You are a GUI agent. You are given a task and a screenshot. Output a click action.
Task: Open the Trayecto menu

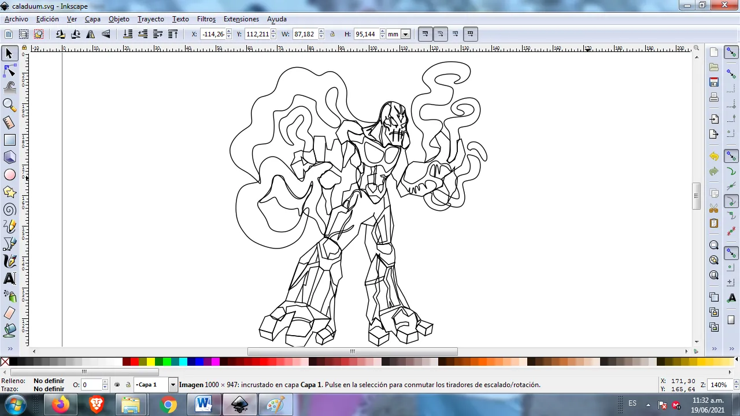coord(150,19)
